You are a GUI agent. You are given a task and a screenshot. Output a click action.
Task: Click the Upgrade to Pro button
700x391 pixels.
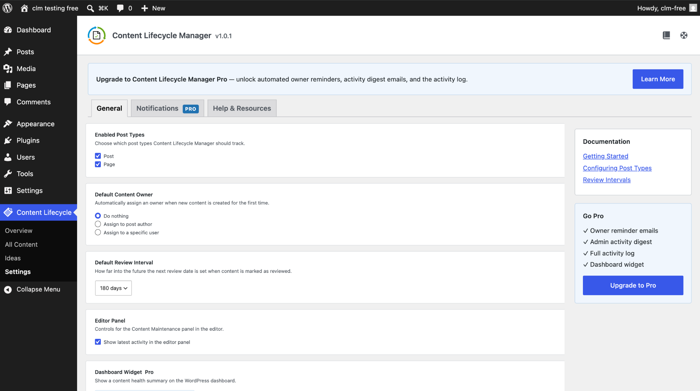click(633, 285)
